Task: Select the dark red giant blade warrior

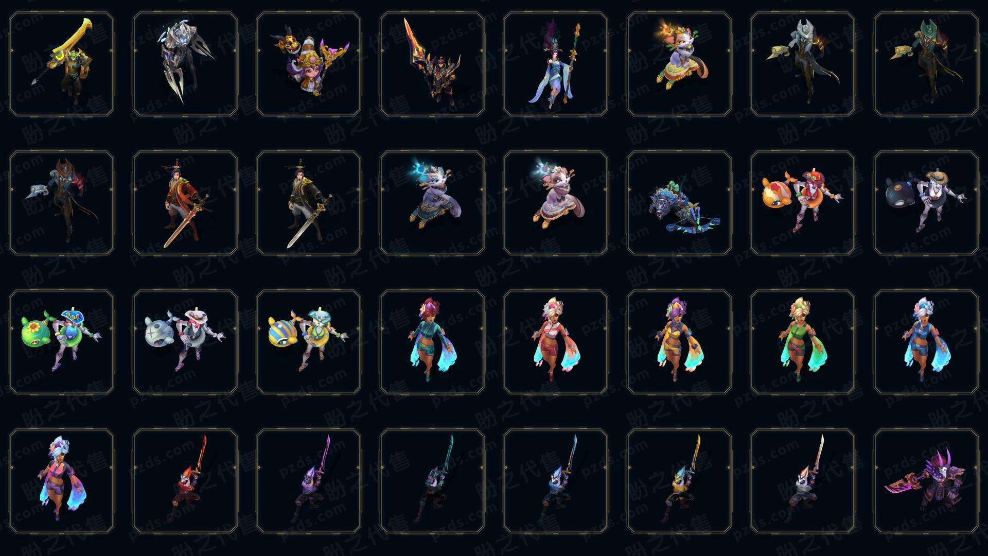Action: 432,64
